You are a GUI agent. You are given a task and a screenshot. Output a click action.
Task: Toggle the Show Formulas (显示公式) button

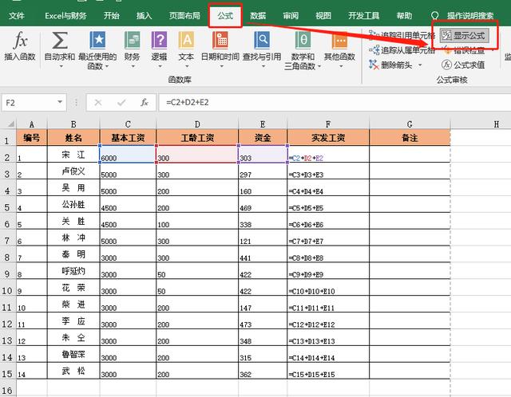coord(464,35)
